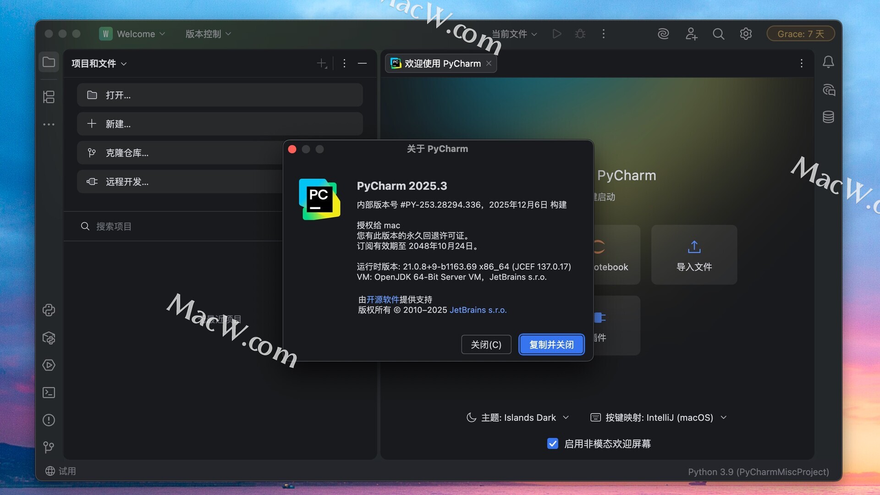
Task: Show the Notifications bell panel
Action: [828, 62]
